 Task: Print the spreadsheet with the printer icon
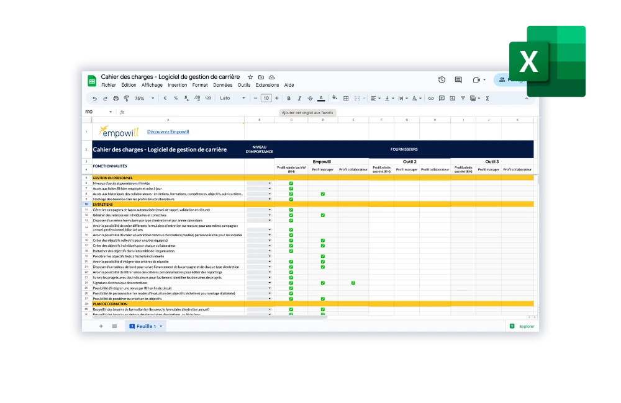click(116, 99)
